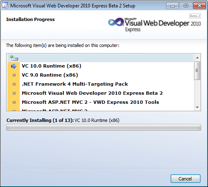The height and width of the screenshot is (187, 208).
Task: Click the Cancel button
Action: 185,179
